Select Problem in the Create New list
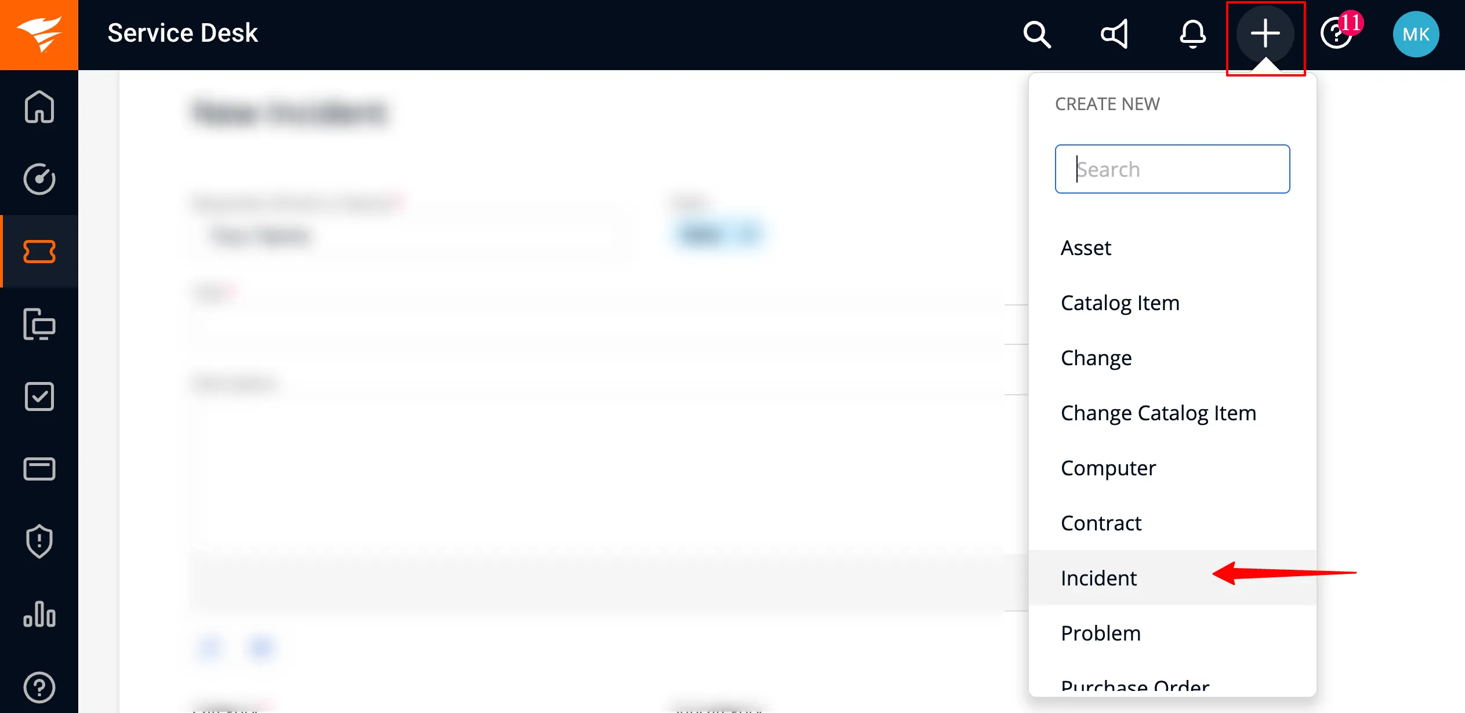The height and width of the screenshot is (713, 1465). click(x=1172, y=633)
